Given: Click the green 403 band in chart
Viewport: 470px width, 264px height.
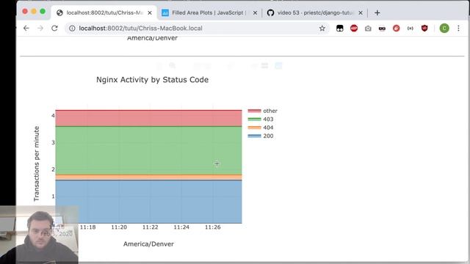Looking at the screenshot, I should 148,150.
